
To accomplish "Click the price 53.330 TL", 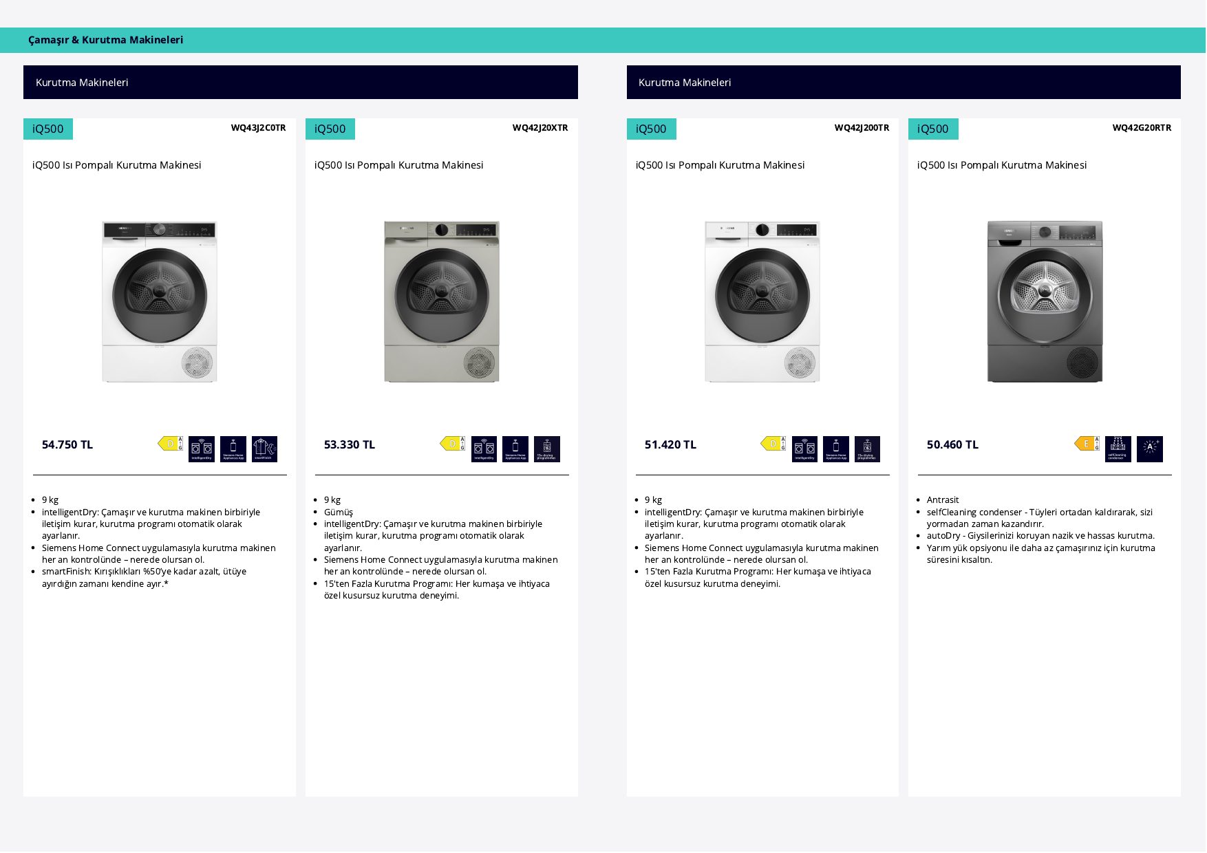I will tap(350, 445).
